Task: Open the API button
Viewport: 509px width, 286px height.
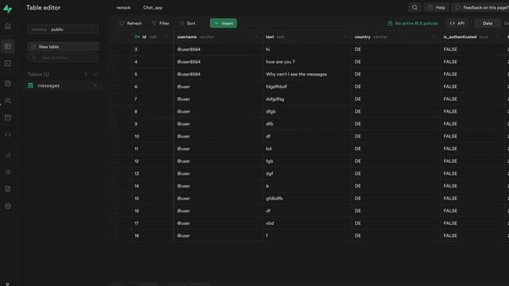Action: 457,23
